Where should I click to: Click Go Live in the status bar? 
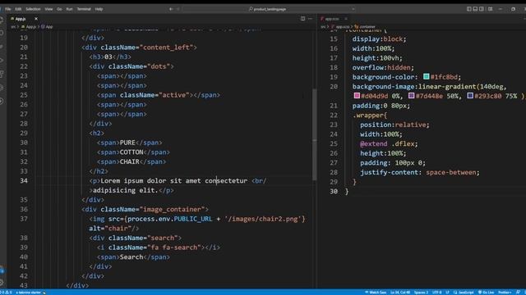[486, 293]
